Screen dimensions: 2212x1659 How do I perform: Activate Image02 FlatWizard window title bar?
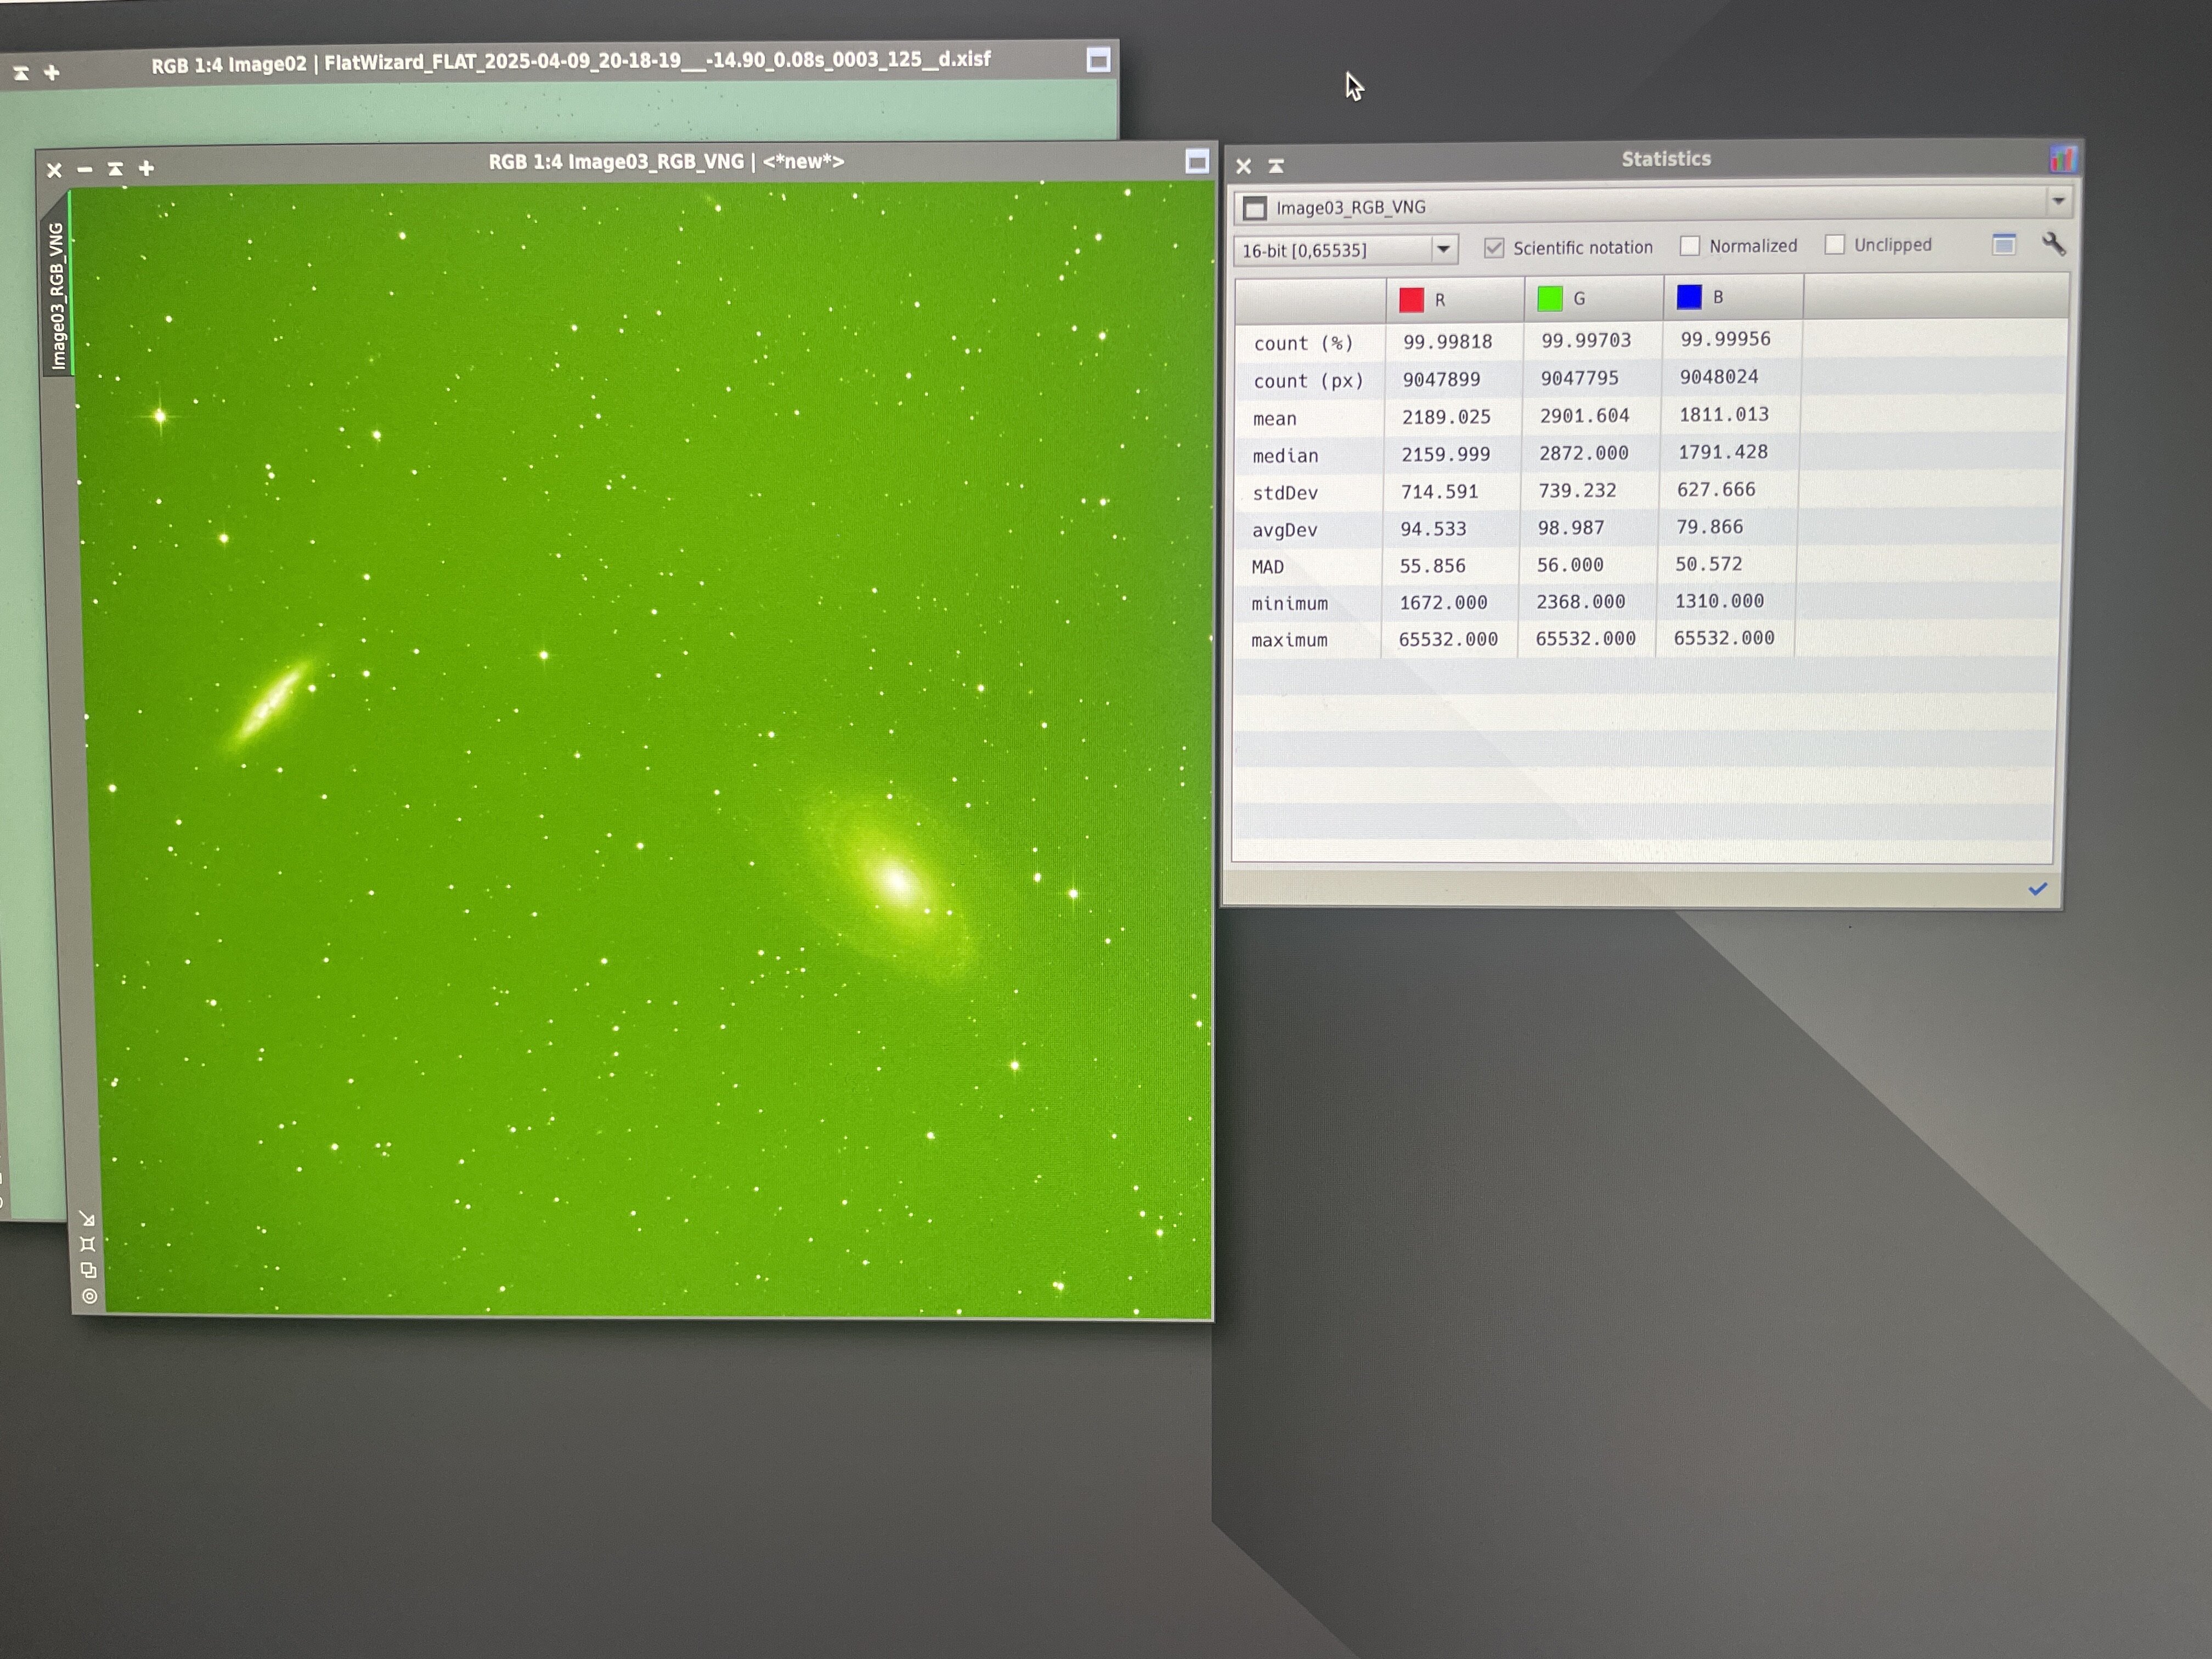[x=570, y=62]
